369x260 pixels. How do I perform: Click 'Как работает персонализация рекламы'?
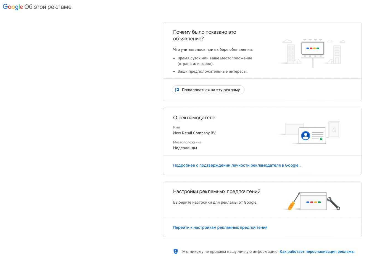(317, 251)
